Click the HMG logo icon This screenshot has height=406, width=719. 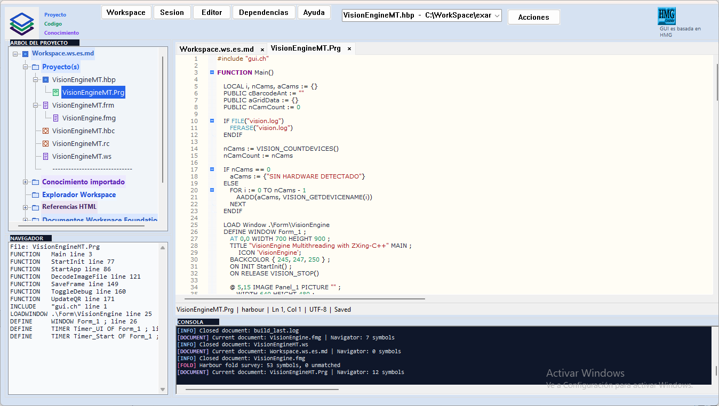point(666,16)
